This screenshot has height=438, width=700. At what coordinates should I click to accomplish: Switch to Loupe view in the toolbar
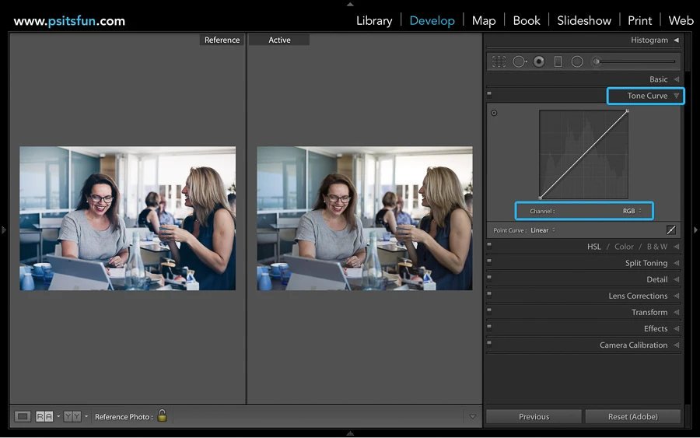(x=22, y=416)
